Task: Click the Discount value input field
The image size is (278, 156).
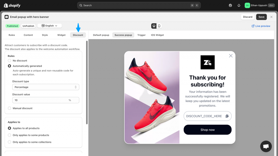Action: 41,100
